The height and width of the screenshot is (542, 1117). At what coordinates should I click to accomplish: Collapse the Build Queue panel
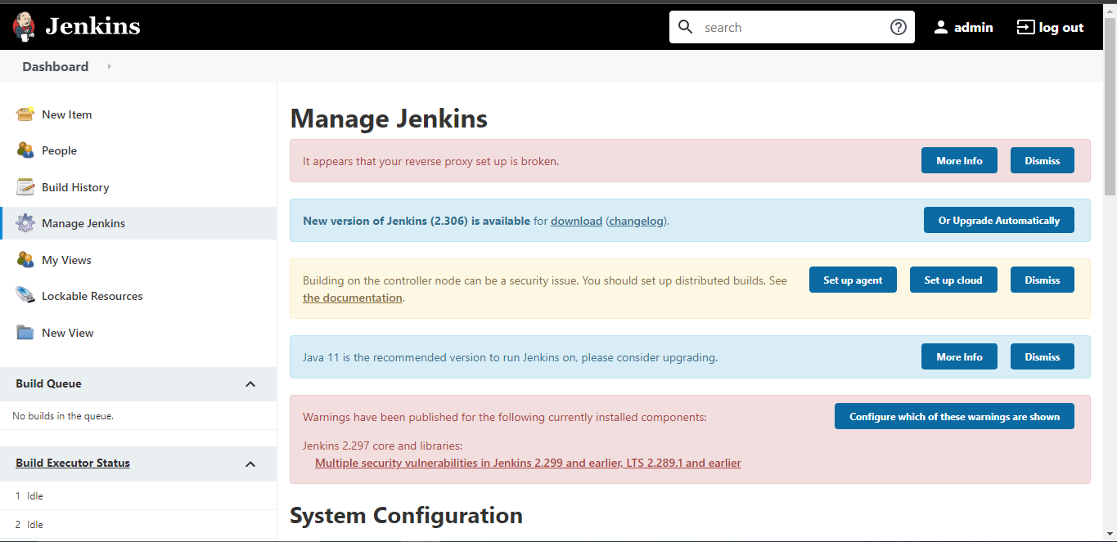(250, 384)
